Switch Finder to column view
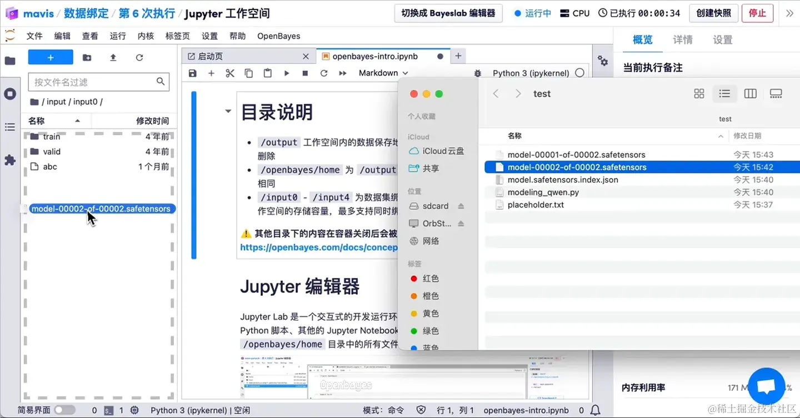The width and height of the screenshot is (800, 418). [751, 94]
